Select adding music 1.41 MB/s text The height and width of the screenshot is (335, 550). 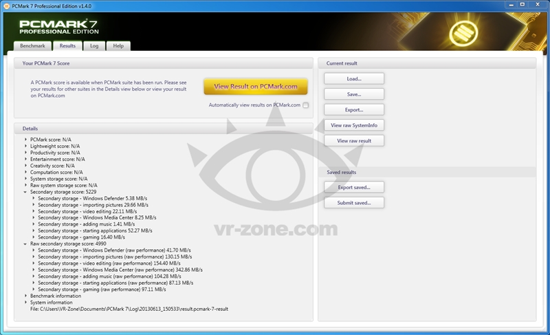tap(87, 224)
